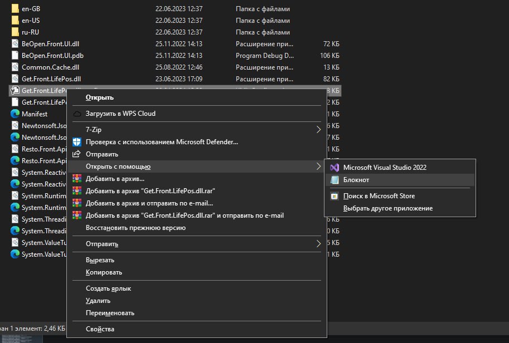509x343 pixels.
Task: Click the WPS Cloud upload icon
Action: 77,114
